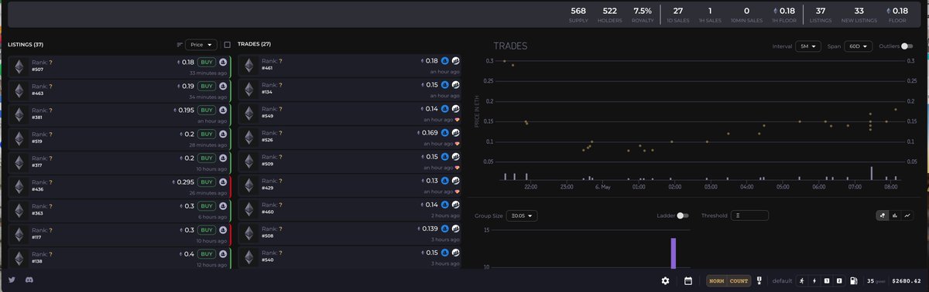The height and width of the screenshot is (292, 929).
Task: Click the TRADES (27) header
Action: [254, 44]
